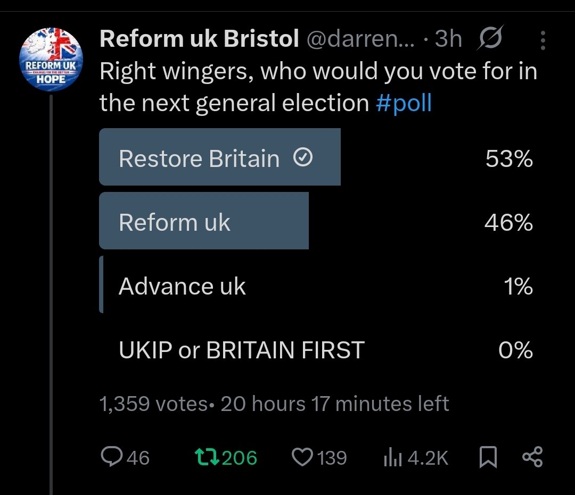This screenshot has width=575, height=495.
Task: Tap the green repost icon
Action: tap(207, 458)
